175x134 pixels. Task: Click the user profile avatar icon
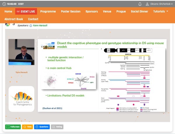pos(147,4)
